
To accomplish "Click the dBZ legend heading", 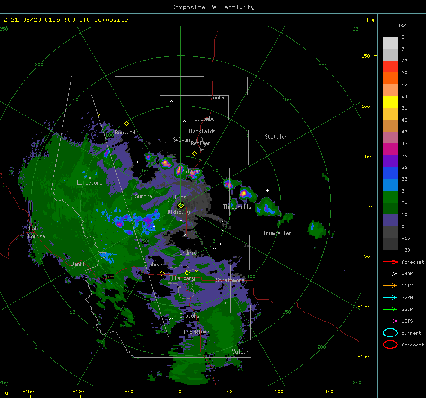I will tap(401, 25).
